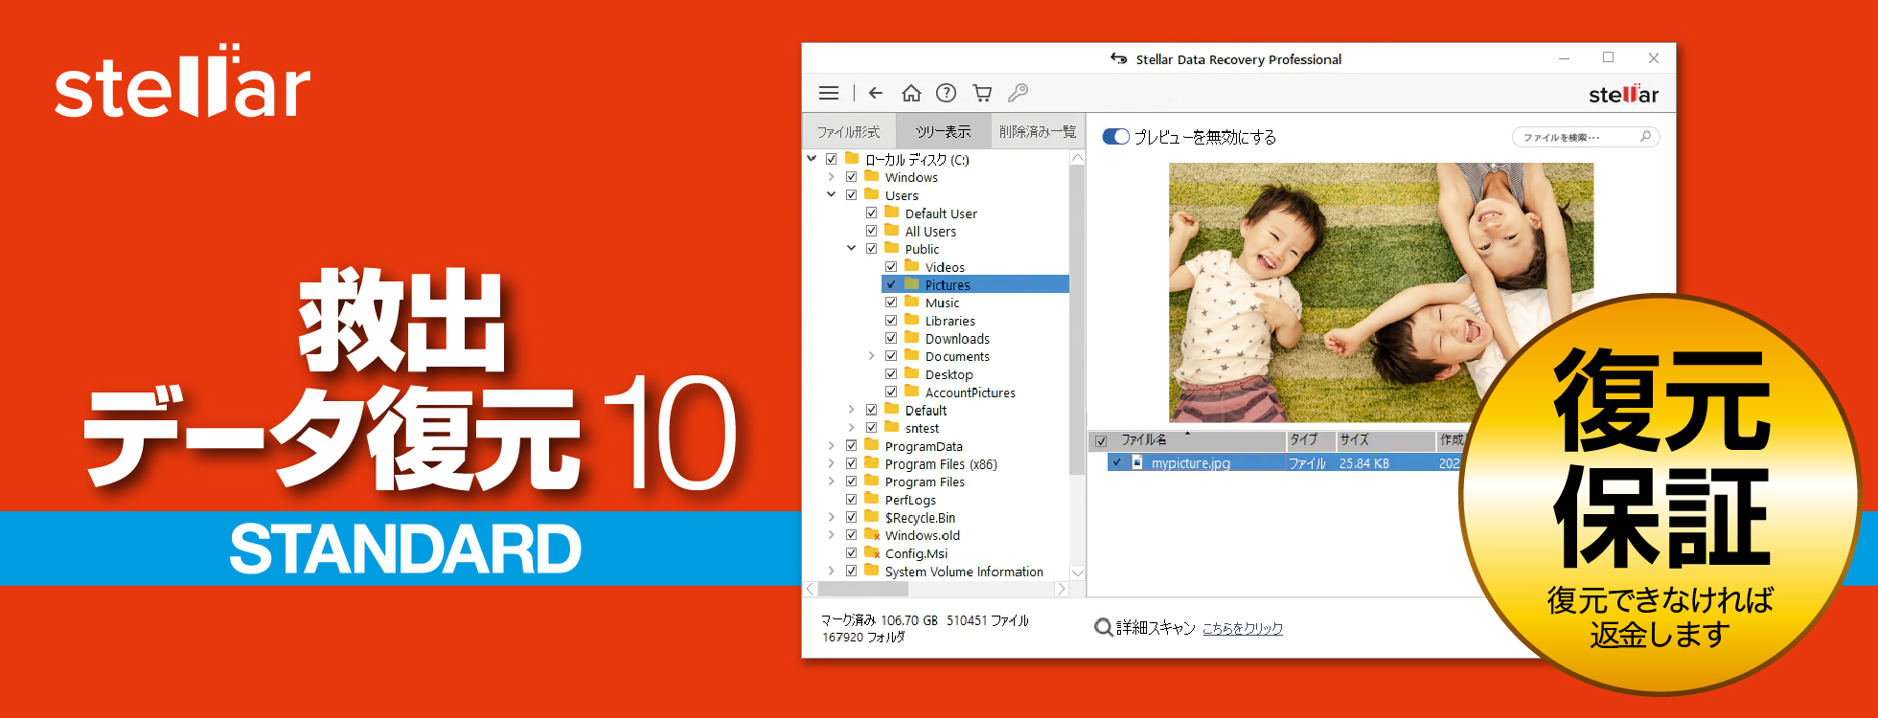Select the Program Files folder
Image resolution: width=1878 pixels, height=718 pixels.
[925, 482]
